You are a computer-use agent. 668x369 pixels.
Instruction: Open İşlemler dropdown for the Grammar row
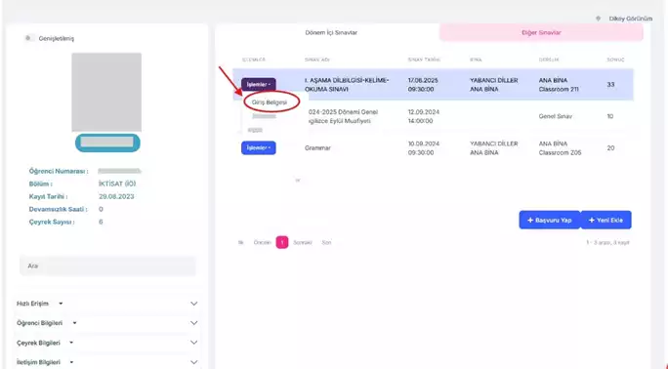pyautogui.click(x=258, y=147)
